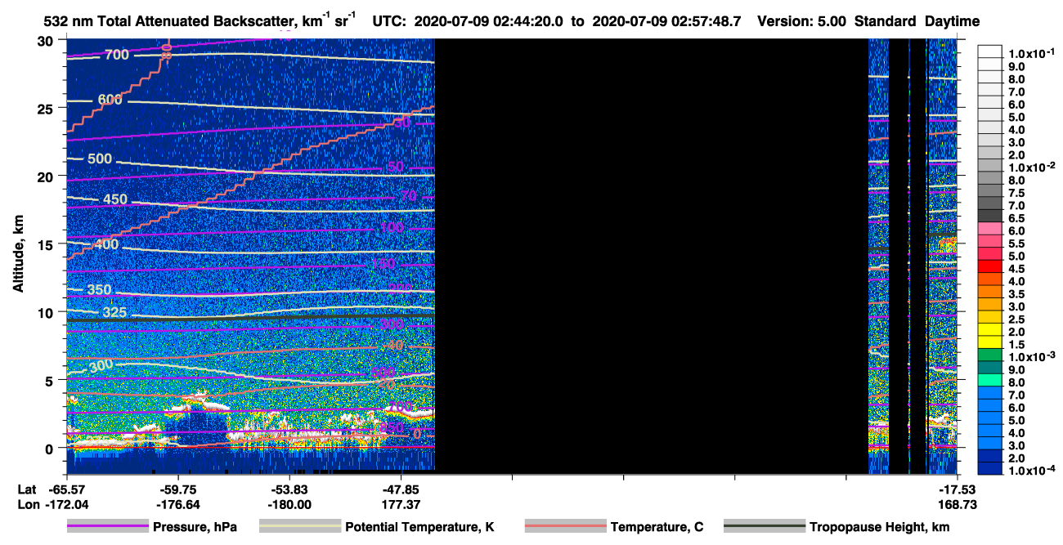Click the green swatch beside 1.0x10-3
This screenshot has height=545, width=1063.
[990, 355]
